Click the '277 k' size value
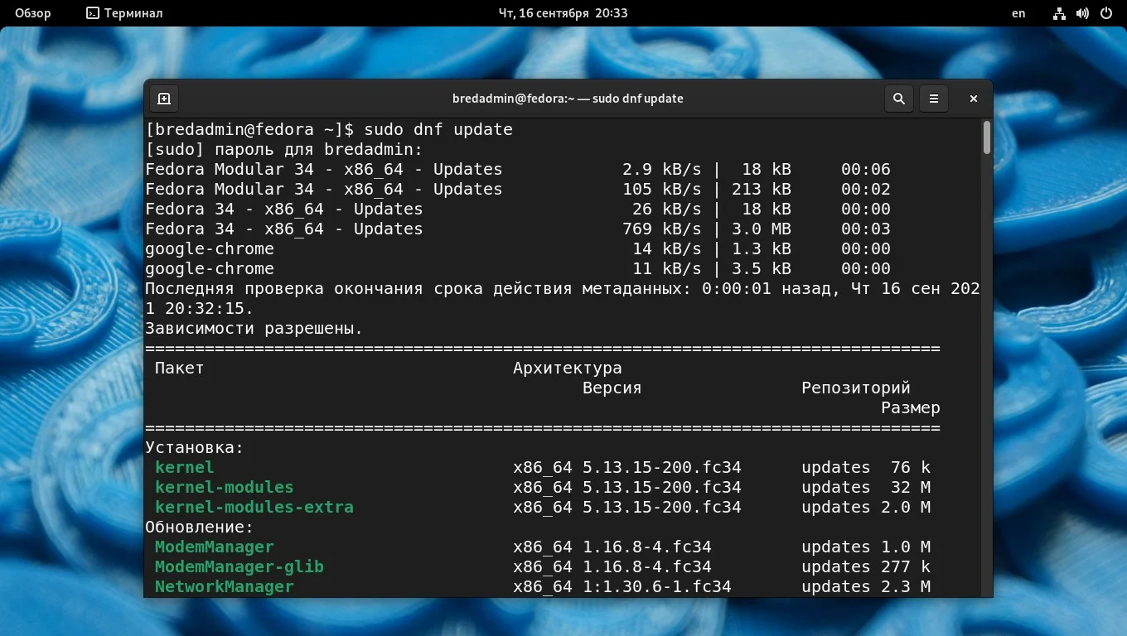 click(906, 566)
